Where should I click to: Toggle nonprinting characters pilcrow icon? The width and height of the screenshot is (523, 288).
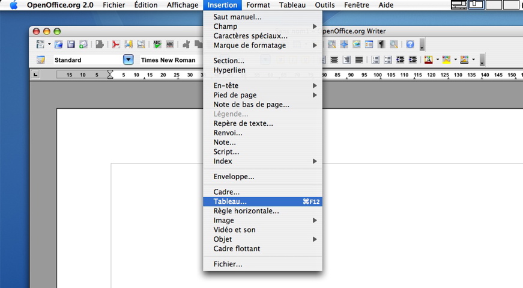coord(381,44)
